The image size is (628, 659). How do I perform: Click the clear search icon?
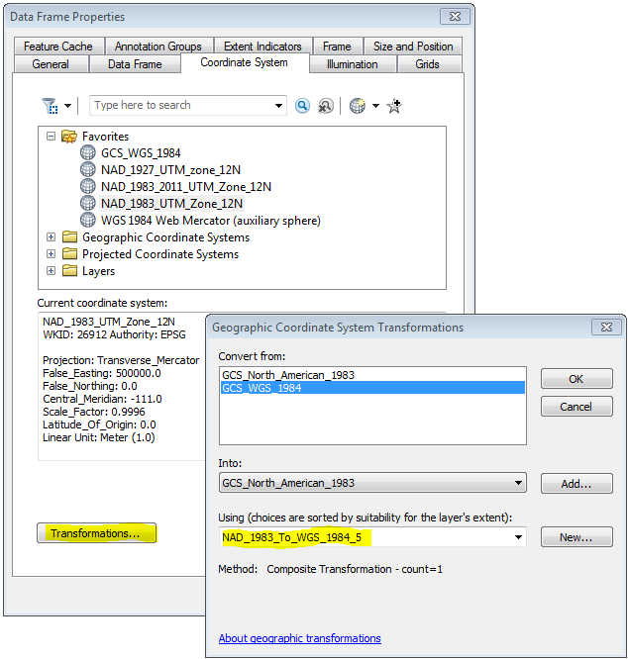point(325,106)
